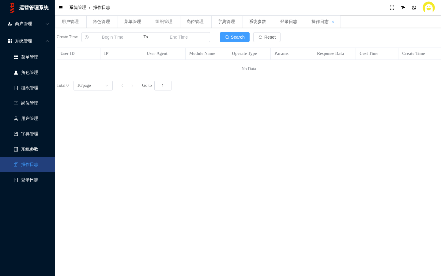Click the Cost Time column header

(377, 54)
